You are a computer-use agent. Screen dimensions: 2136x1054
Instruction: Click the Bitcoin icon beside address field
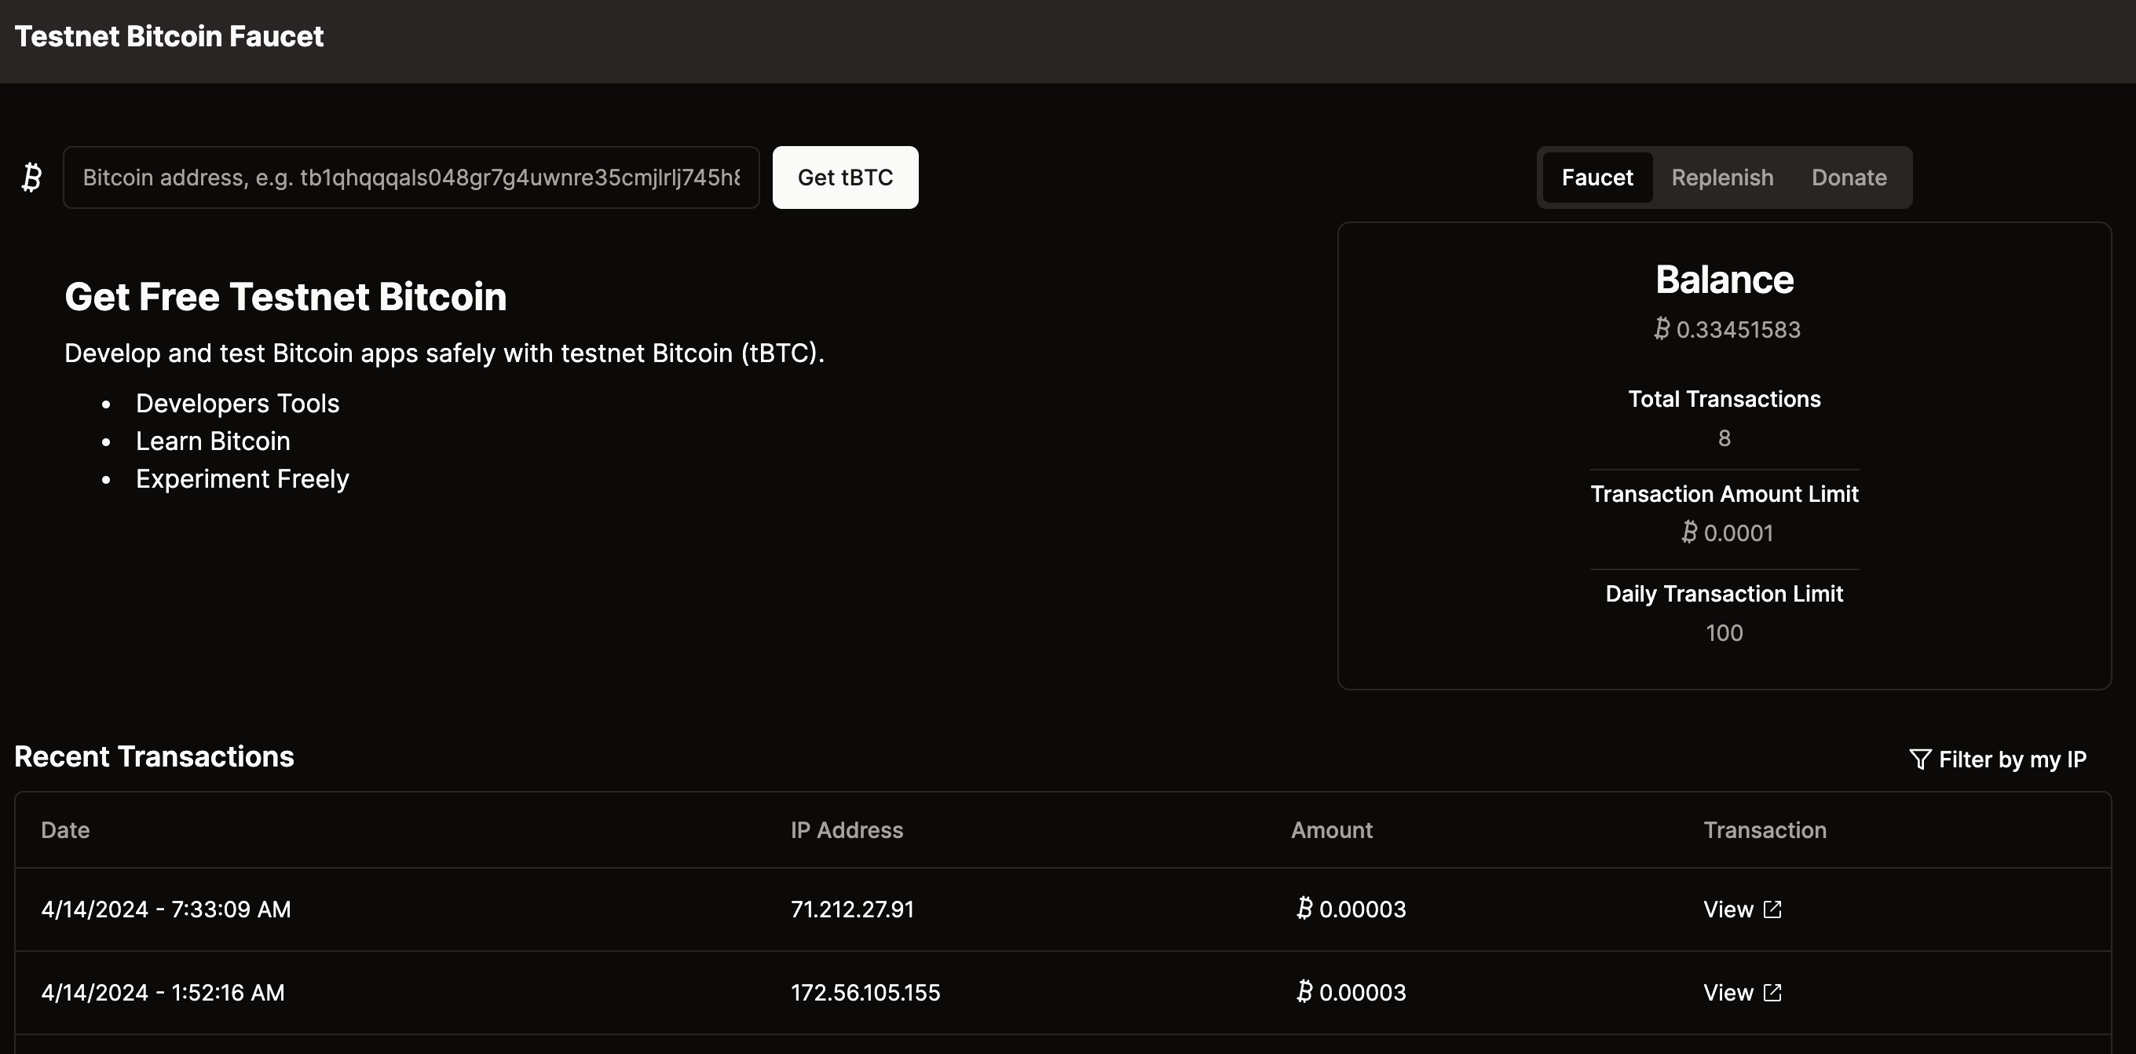click(x=31, y=177)
